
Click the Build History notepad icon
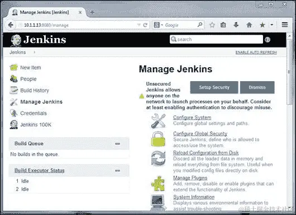[x=14, y=90]
